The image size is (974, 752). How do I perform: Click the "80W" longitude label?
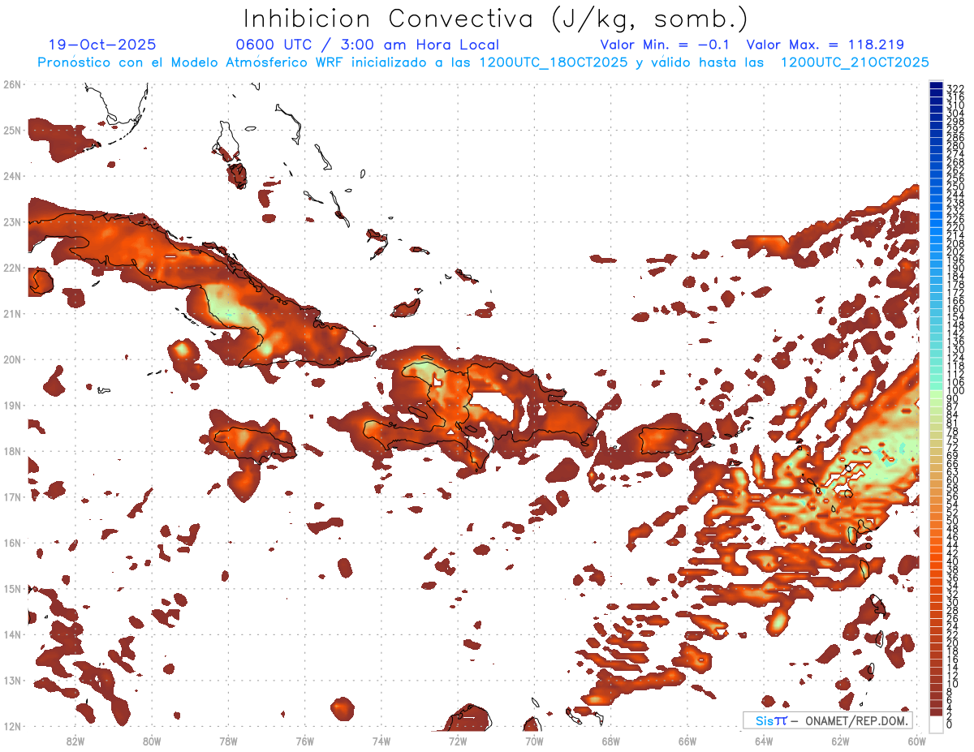click(152, 741)
